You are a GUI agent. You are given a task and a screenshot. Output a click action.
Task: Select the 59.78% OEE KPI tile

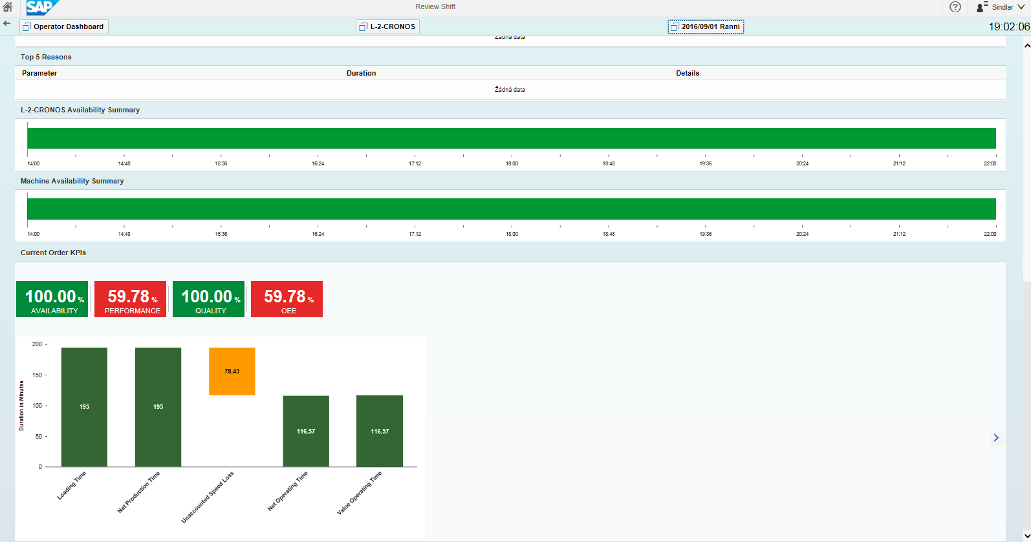(x=287, y=299)
